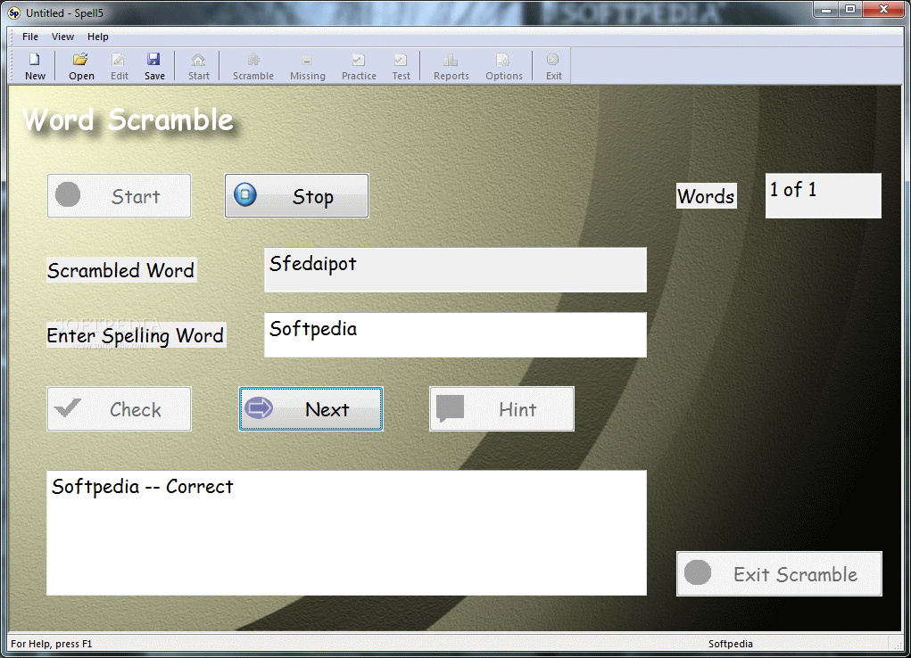The height and width of the screenshot is (658, 911).
Task: Save the list with the Save icon
Action: (x=154, y=66)
